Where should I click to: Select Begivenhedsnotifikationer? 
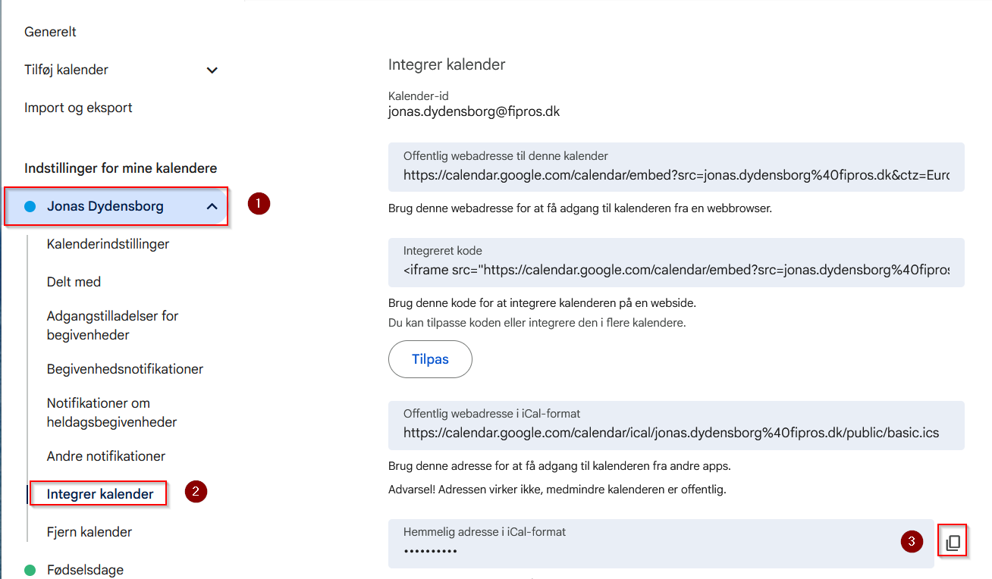coord(125,369)
